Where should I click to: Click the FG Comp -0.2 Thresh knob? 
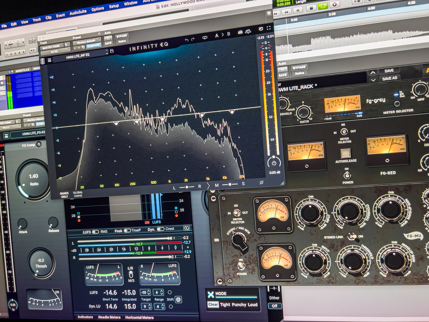[41, 263]
